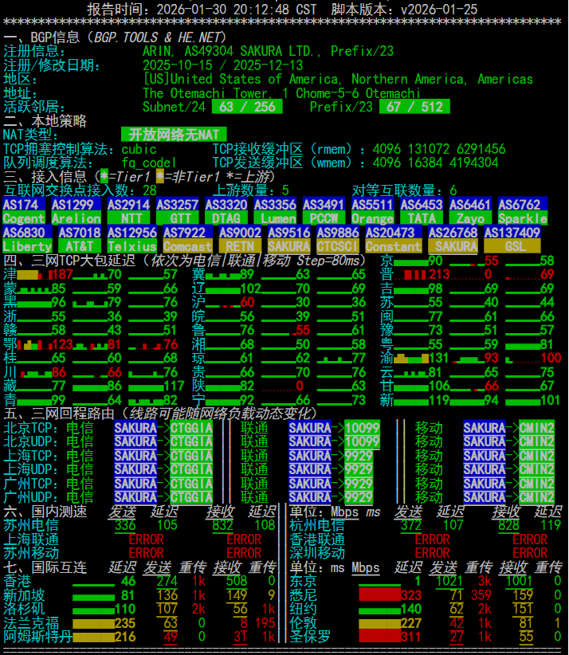Click the 开放网络无NAT badge
Screen dimensions: 569x655
(174, 135)
